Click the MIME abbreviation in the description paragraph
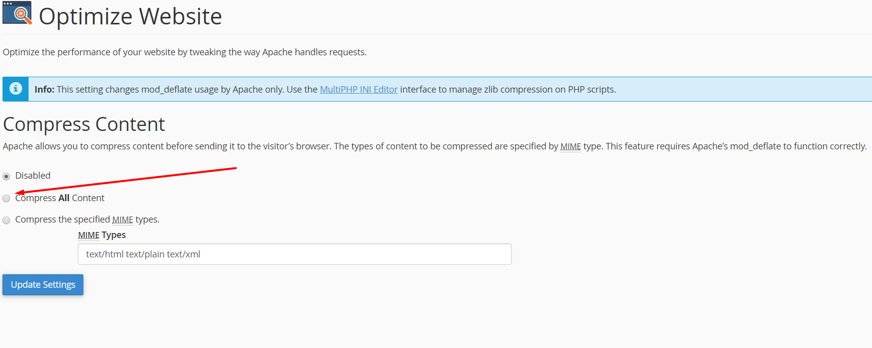 (x=571, y=146)
